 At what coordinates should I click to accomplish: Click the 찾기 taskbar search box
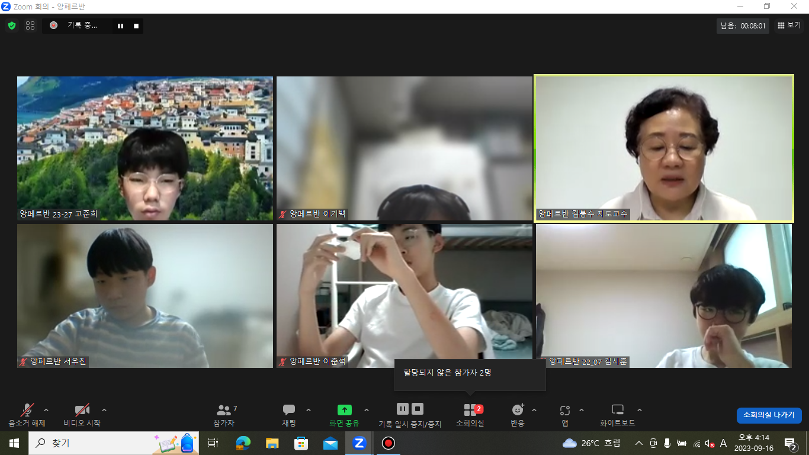pyautogui.click(x=113, y=443)
